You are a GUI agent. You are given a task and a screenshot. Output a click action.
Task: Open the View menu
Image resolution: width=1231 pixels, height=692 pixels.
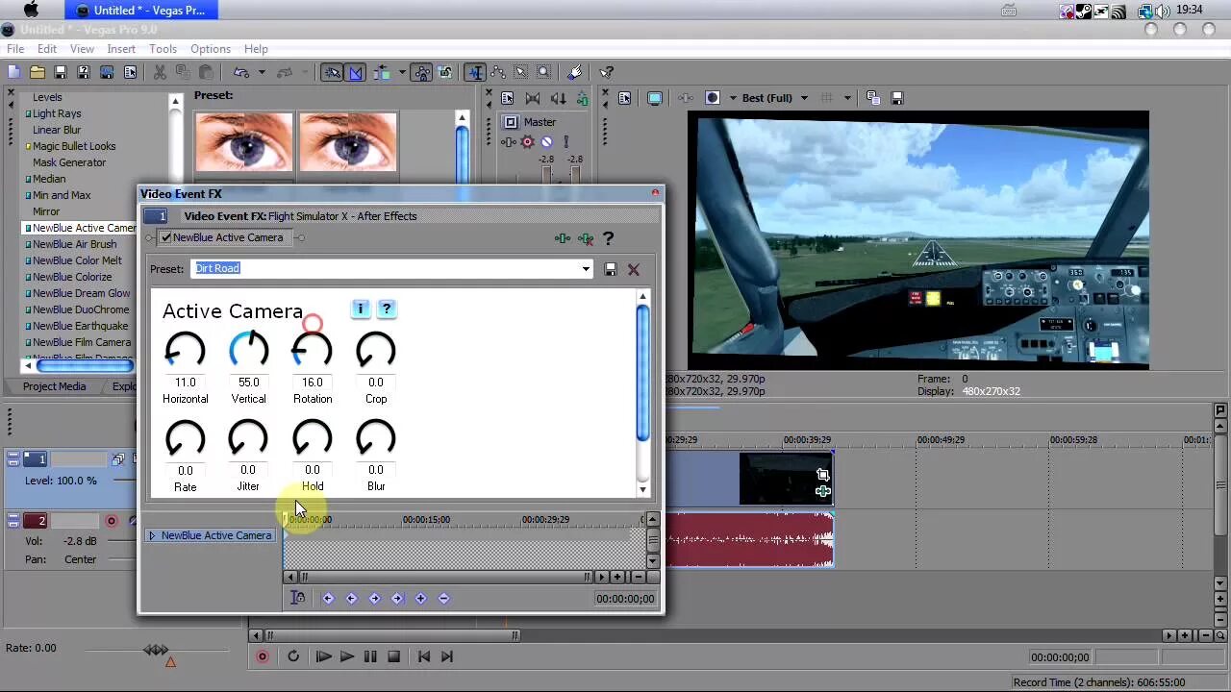[x=82, y=49]
